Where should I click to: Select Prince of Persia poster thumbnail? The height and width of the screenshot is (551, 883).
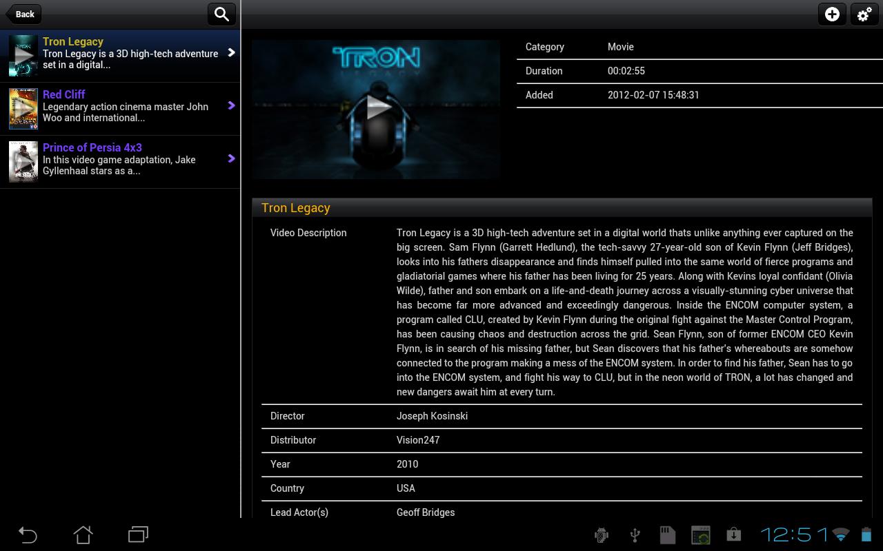[x=23, y=161]
